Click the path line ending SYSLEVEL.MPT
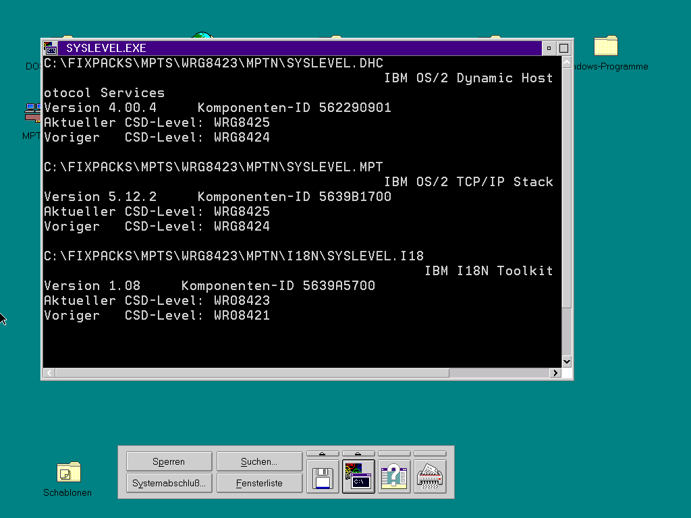This screenshot has width=691, height=518. [214, 167]
